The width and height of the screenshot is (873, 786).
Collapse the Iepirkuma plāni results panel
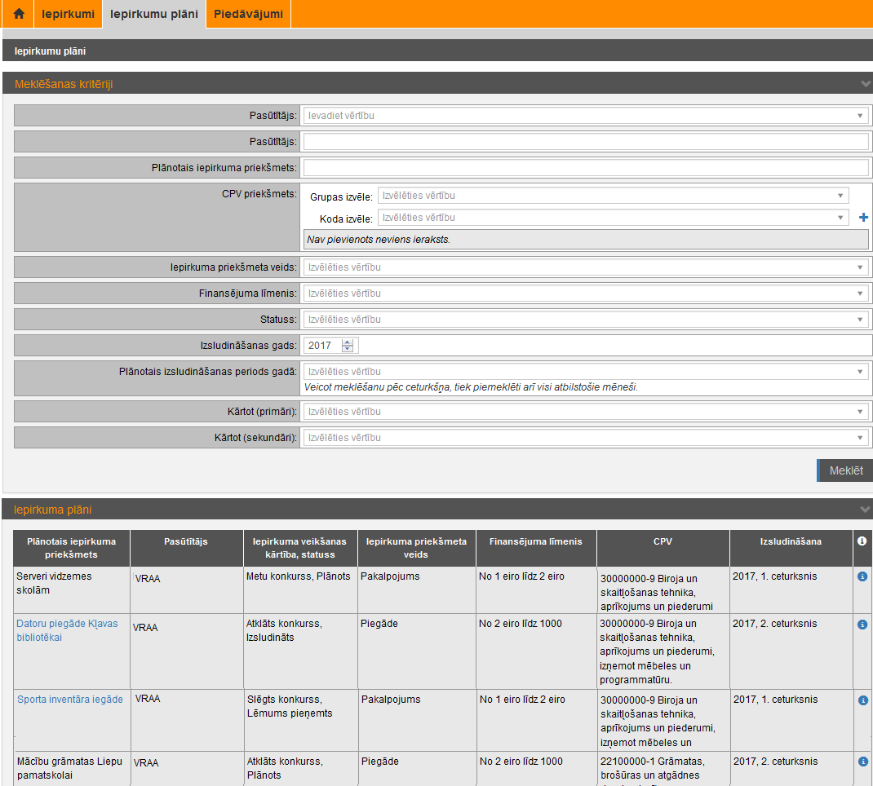865,510
